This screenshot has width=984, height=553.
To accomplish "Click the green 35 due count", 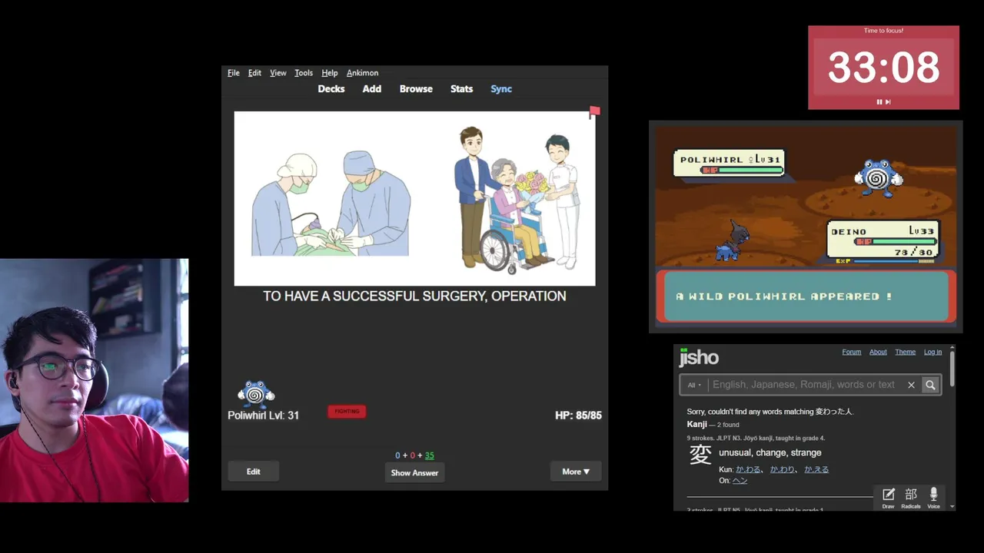I will [429, 455].
